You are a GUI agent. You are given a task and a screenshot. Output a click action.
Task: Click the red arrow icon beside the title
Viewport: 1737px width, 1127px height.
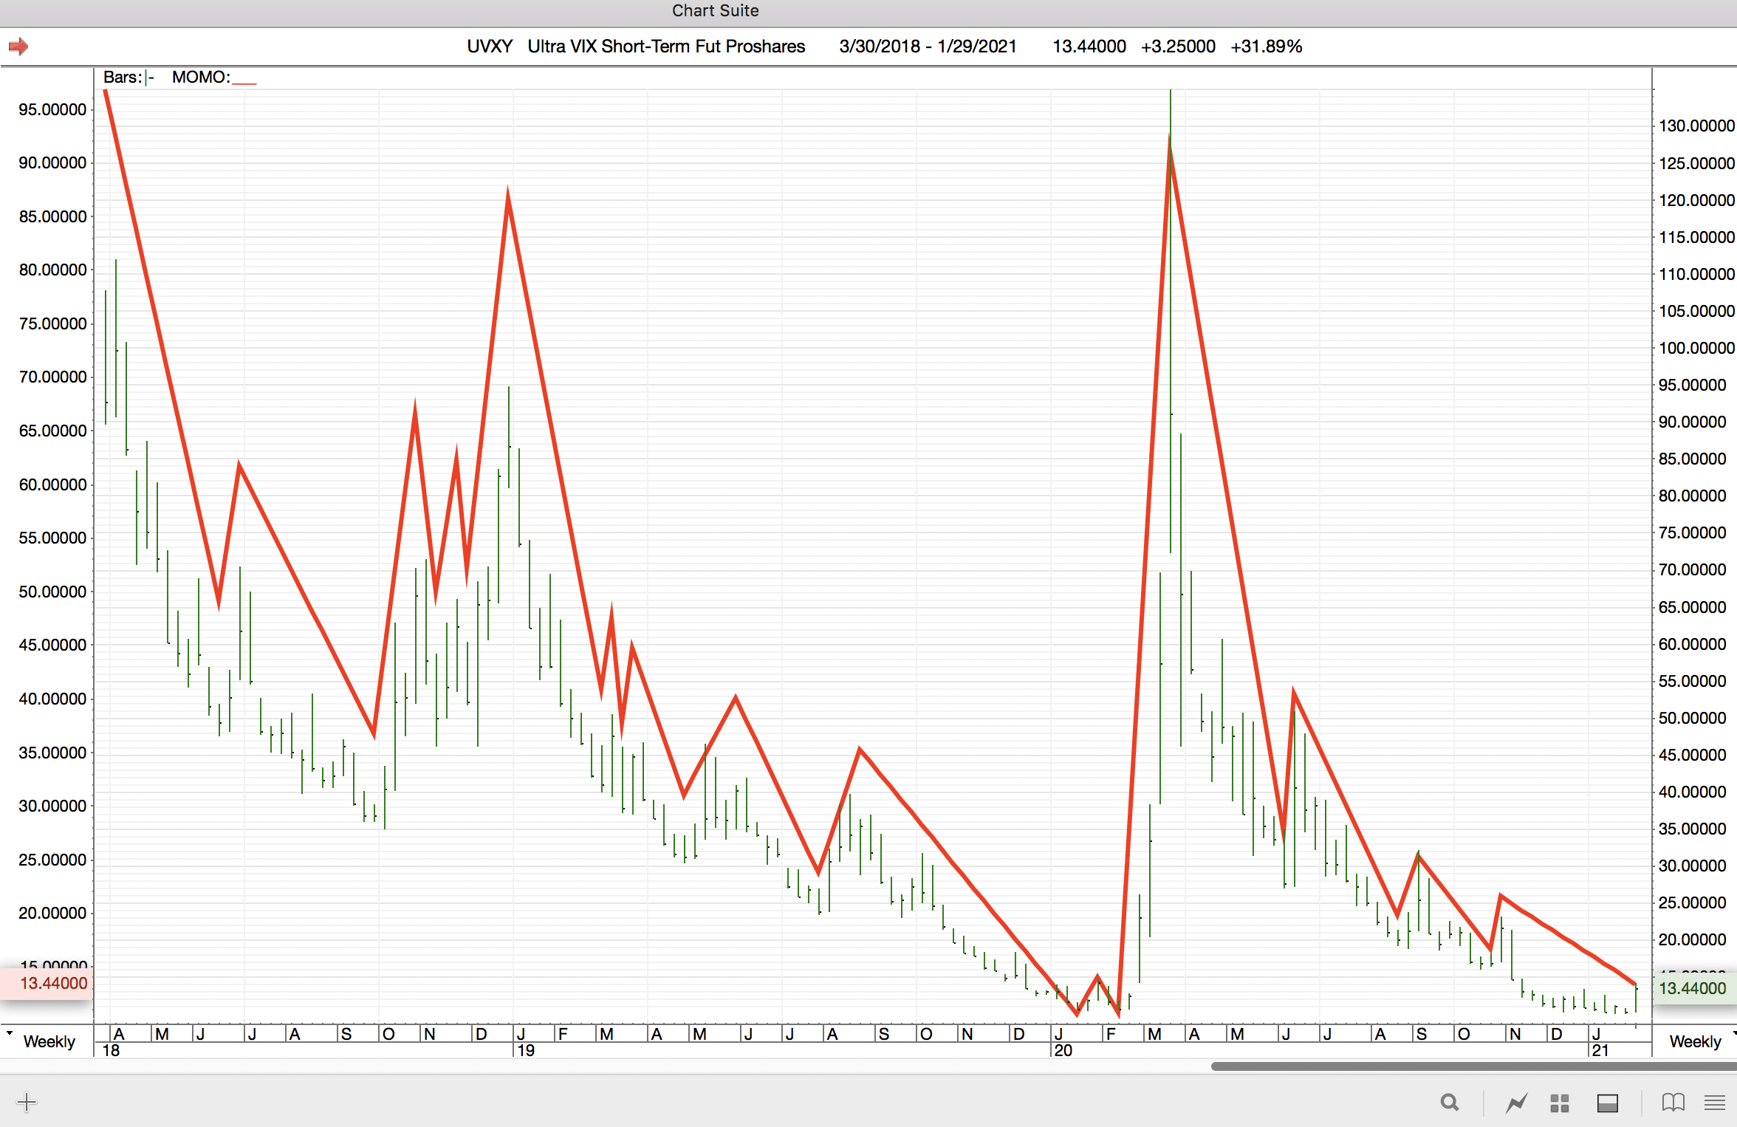point(18,47)
